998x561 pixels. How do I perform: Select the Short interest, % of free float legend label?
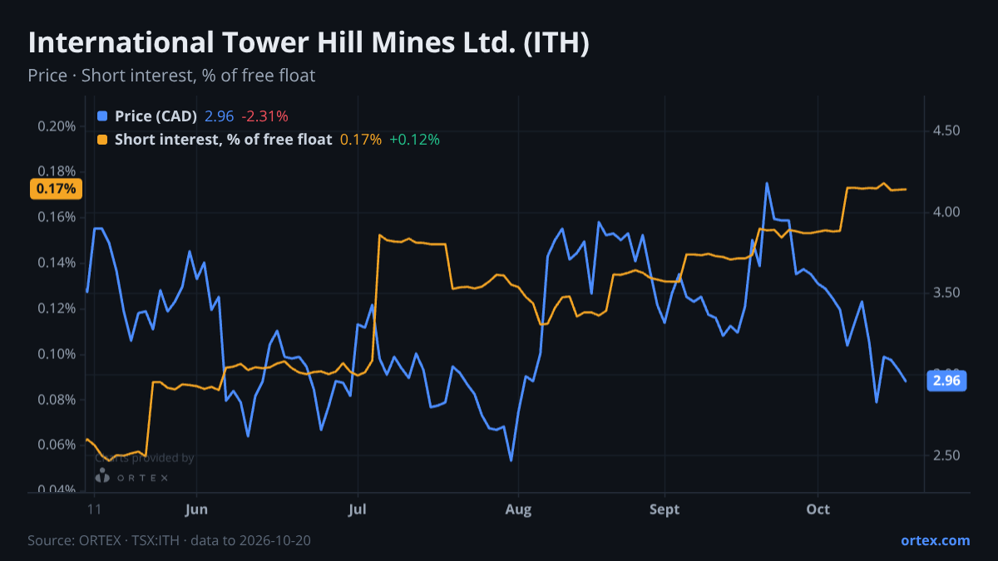tap(223, 140)
